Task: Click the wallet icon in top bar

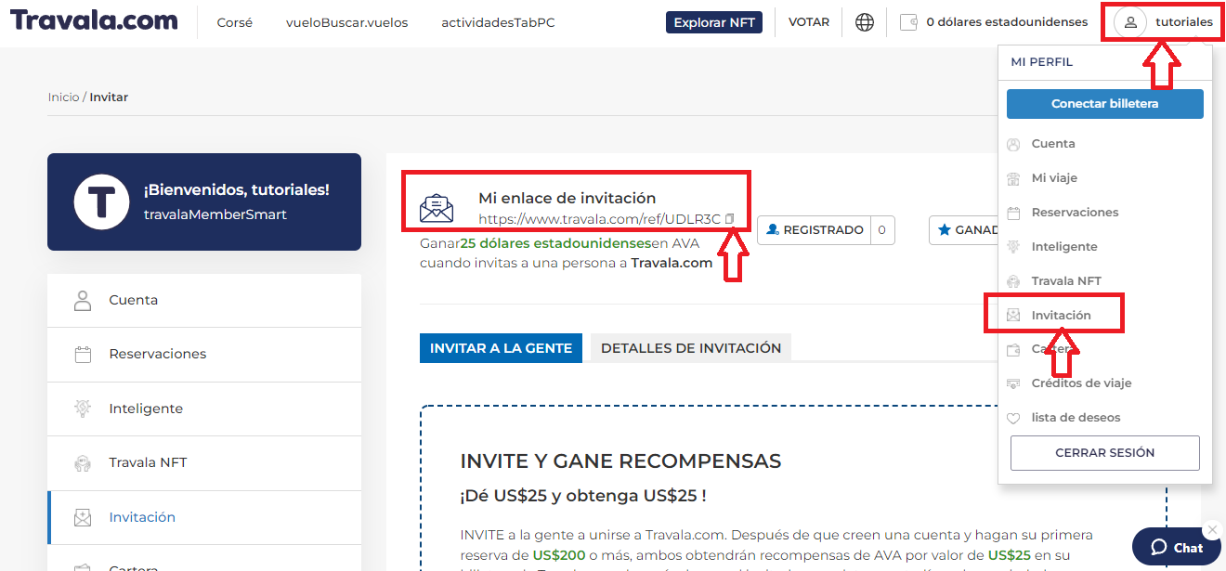Action: pos(909,22)
